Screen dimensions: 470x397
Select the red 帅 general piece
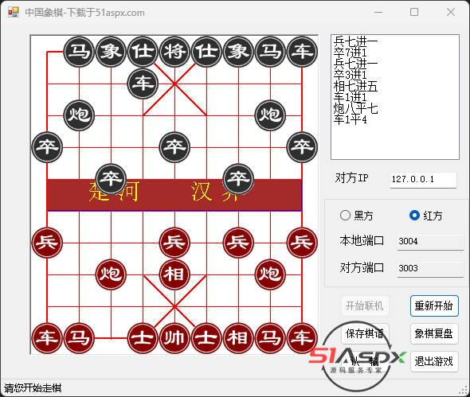tap(174, 338)
